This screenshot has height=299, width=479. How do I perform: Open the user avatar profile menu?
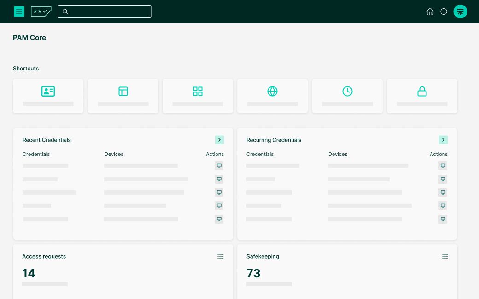tap(460, 12)
